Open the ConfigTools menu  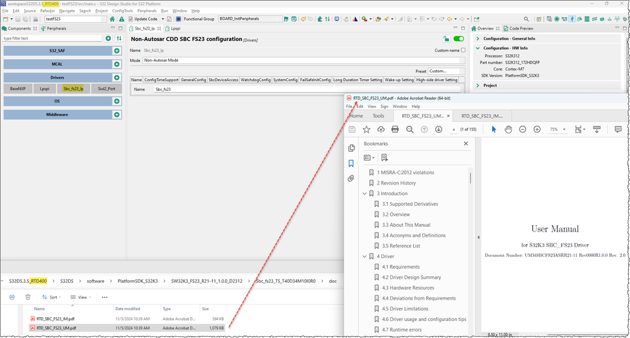[122, 11]
